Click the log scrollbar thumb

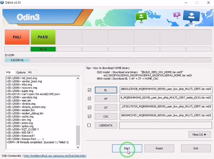coord(78,135)
